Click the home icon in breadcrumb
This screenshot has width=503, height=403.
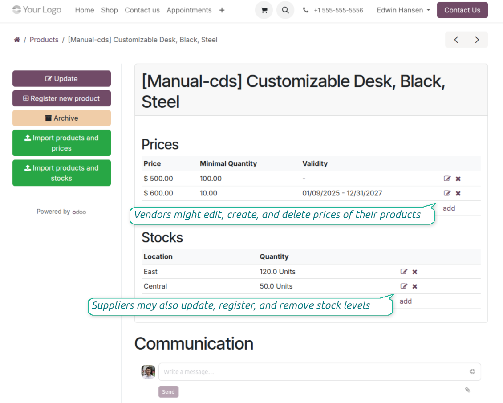tap(17, 40)
